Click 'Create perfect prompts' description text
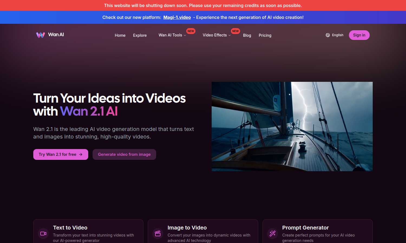This screenshot has width=406, height=243. pos(318,238)
